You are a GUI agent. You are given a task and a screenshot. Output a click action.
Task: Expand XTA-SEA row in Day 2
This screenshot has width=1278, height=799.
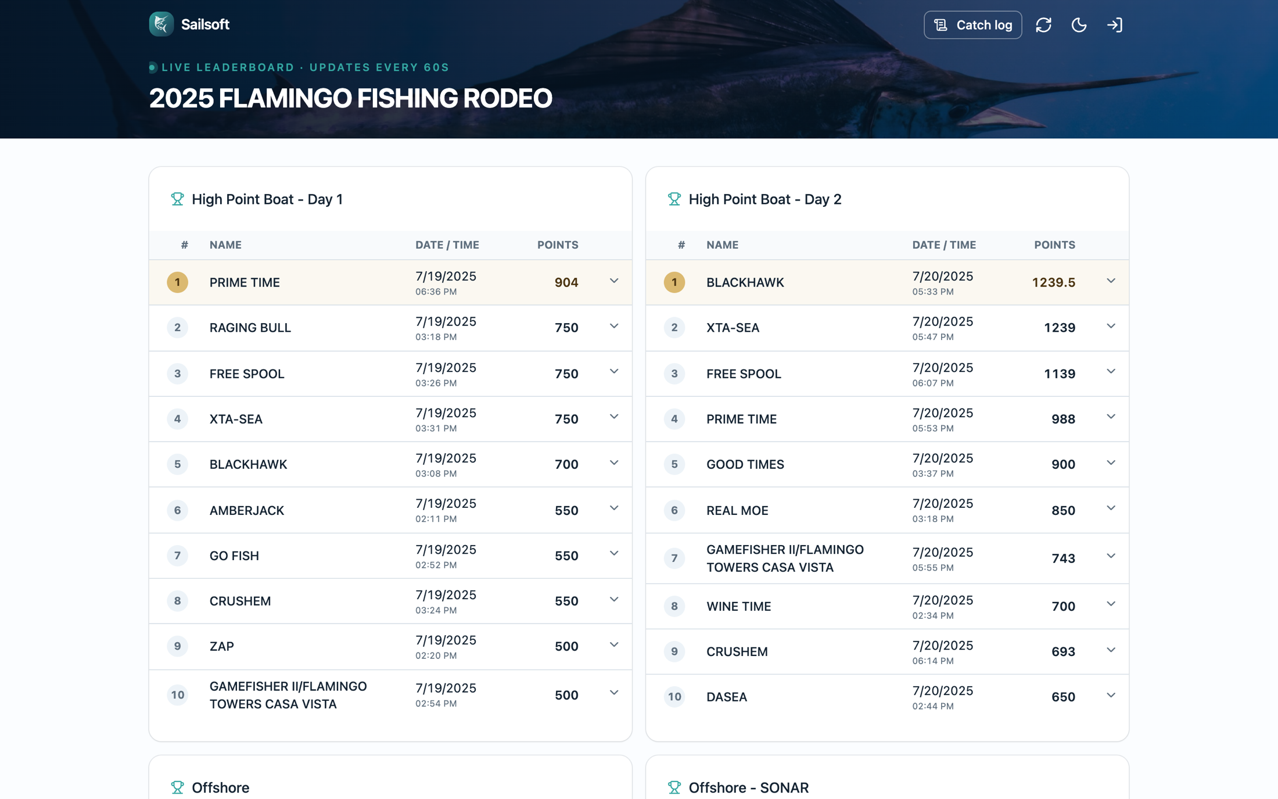click(1111, 327)
